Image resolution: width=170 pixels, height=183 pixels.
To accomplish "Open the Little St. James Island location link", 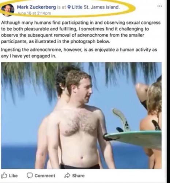I will 96,7.
